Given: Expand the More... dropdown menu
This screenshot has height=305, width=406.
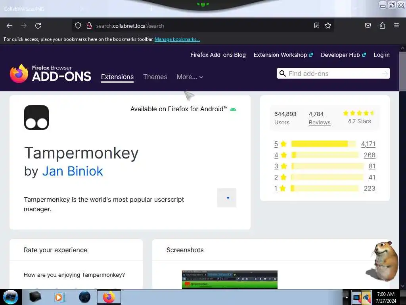Looking at the screenshot, I should (x=190, y=77).
